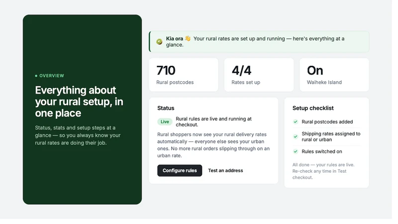The image size is (398, 224).
Task: Open the Test an address link
Action: [225, 170]
